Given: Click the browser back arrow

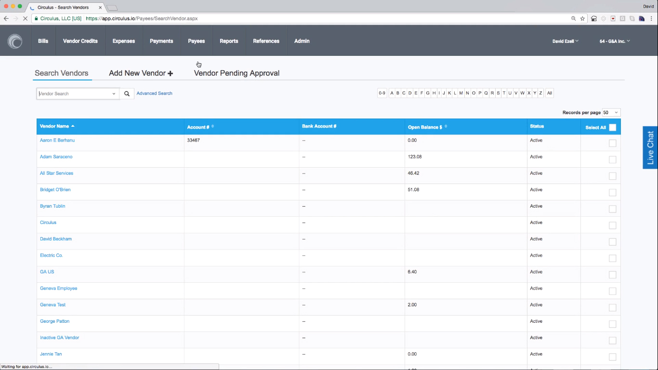Looking at the screenshot, I should coord(6,18).
